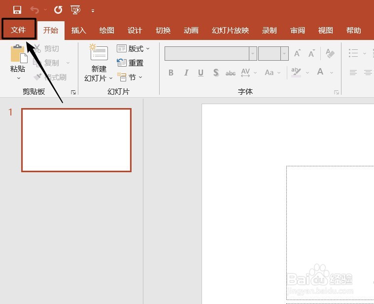Click the font color A icon
The height and width of the screenshot is (304, 374).
click(x=320, y=72)
